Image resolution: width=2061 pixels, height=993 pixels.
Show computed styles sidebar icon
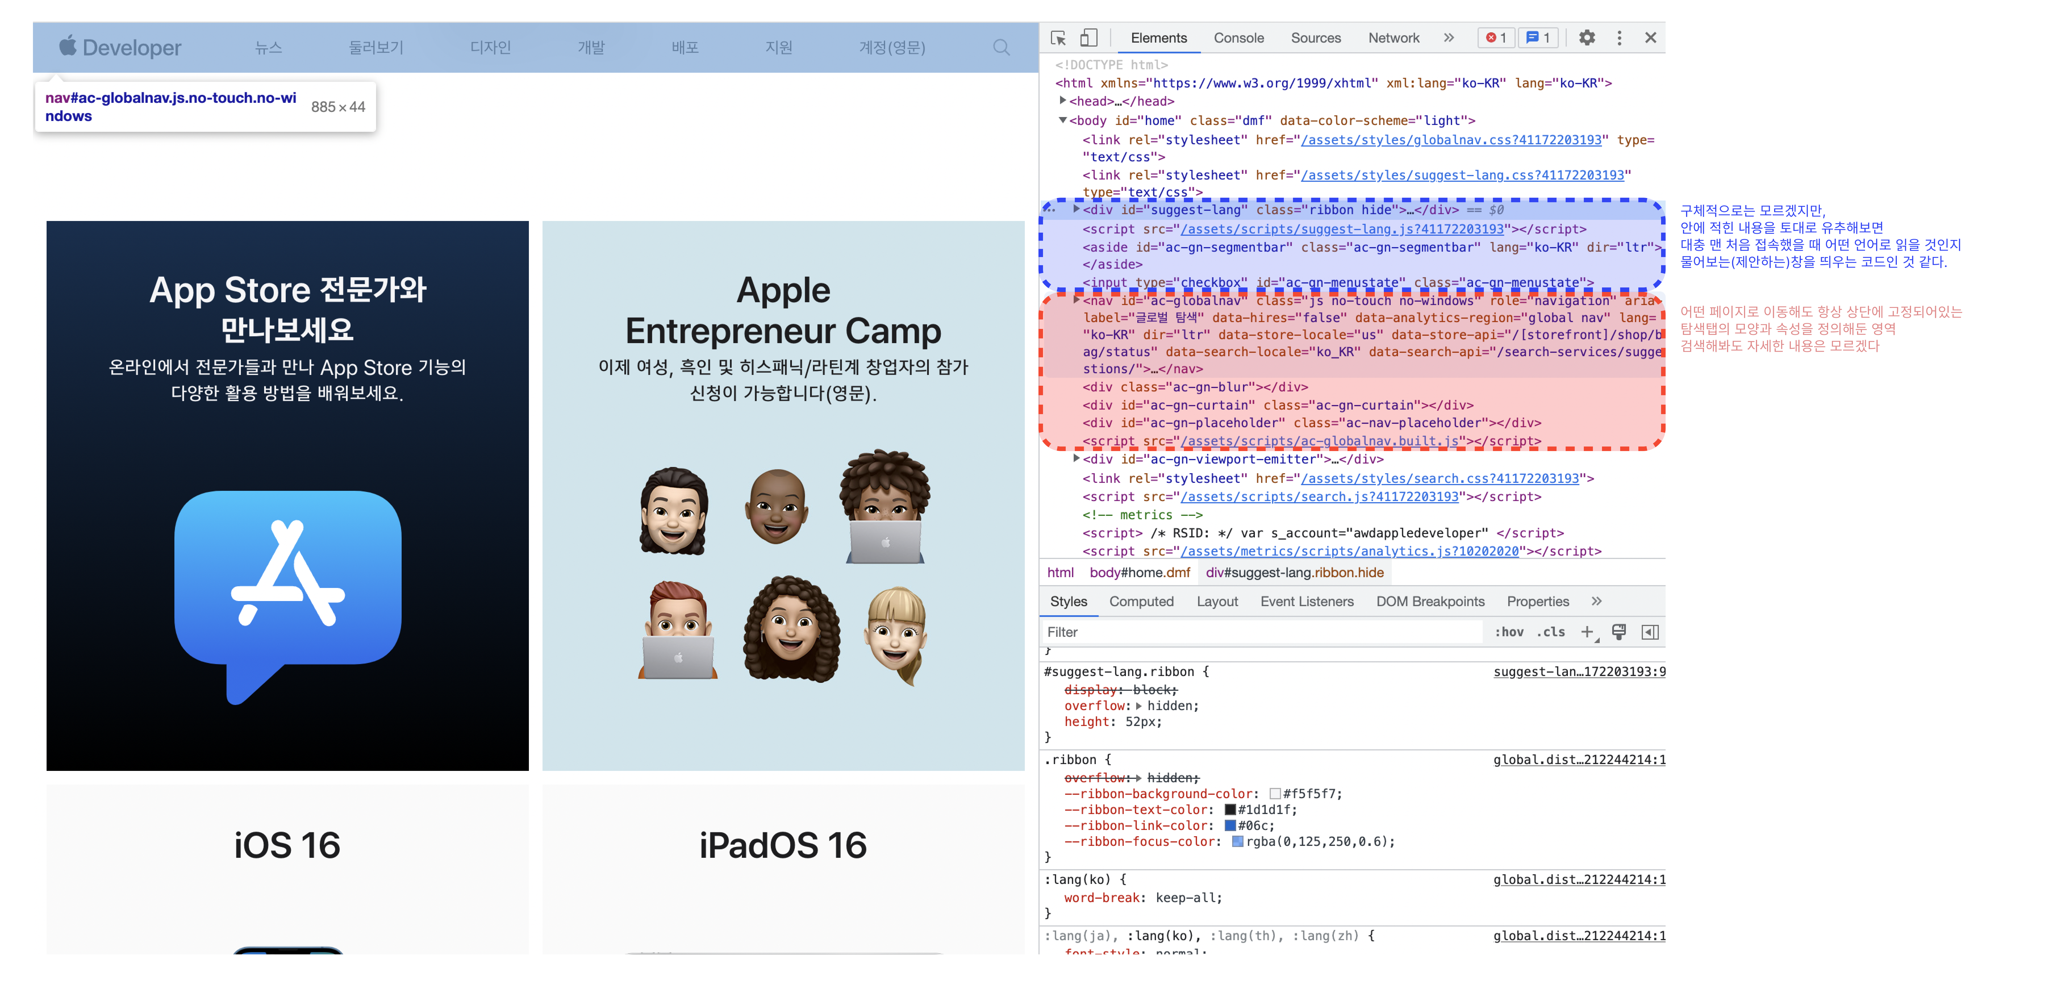[1650, 631]
